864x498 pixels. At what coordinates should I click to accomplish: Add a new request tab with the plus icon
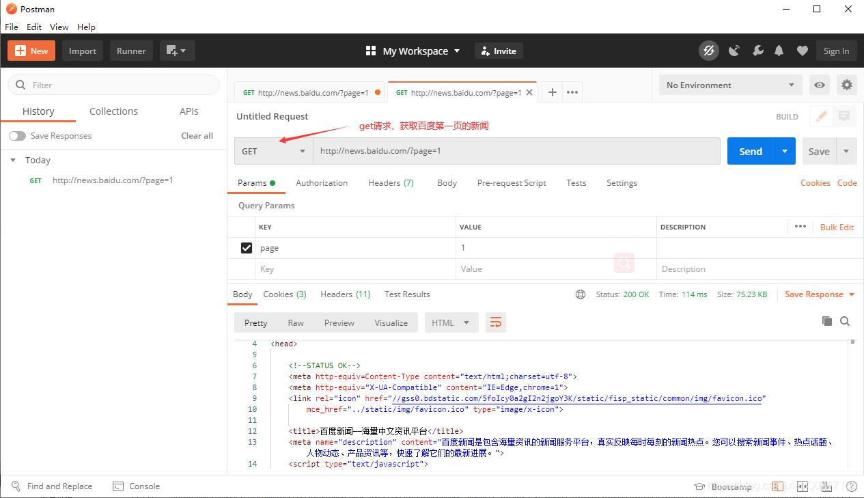click(552, 92)
